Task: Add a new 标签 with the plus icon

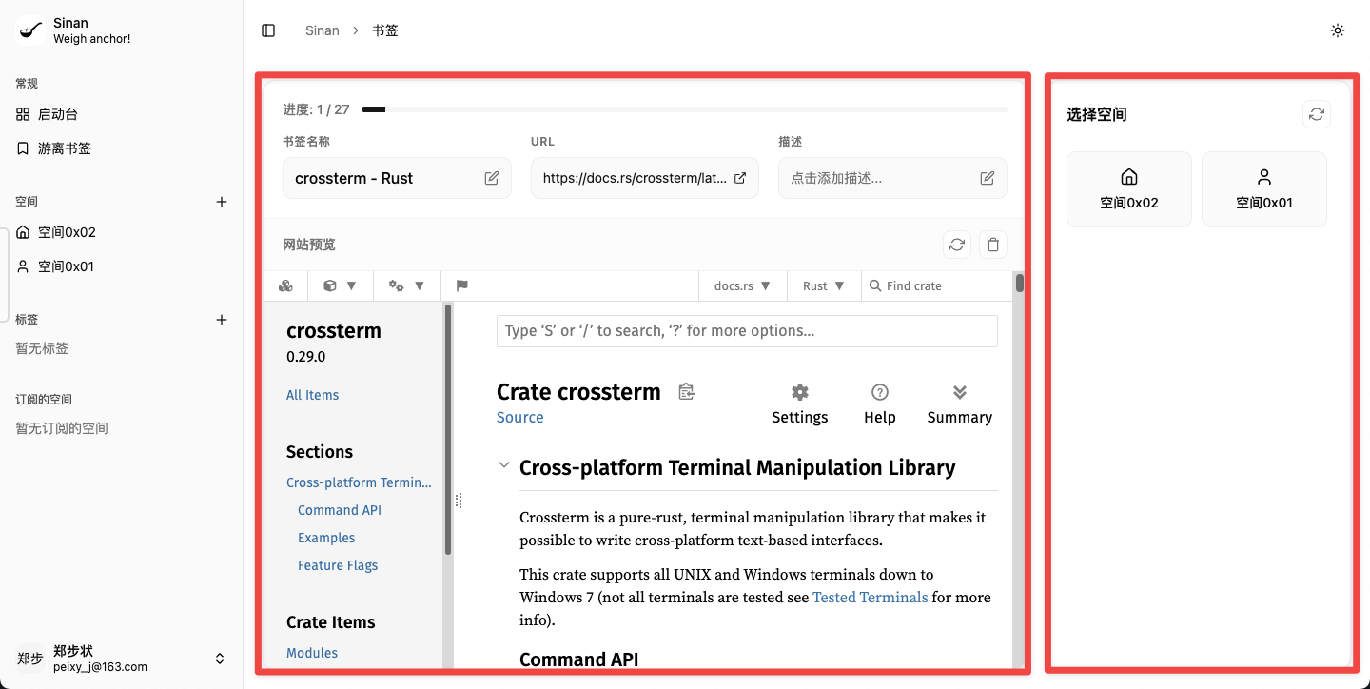Action: [x=222, y=320]
